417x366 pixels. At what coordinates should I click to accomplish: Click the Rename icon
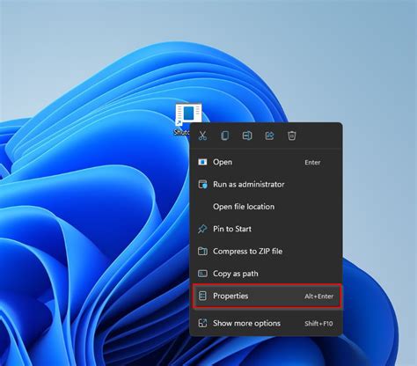(247, 135)
